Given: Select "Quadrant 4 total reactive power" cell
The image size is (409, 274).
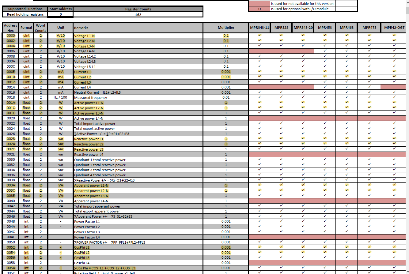Looking at the screenshot, I should [138, 175].
